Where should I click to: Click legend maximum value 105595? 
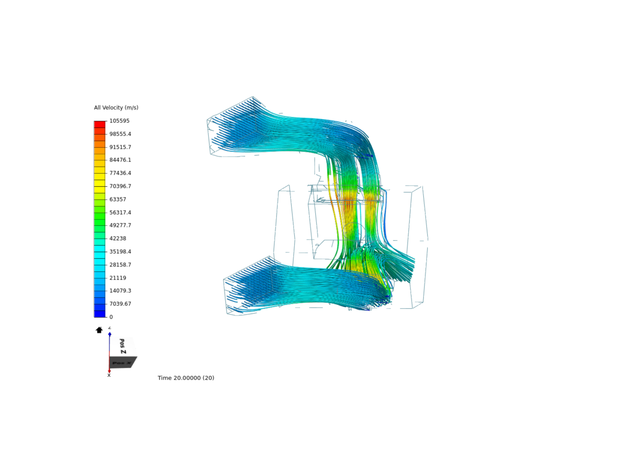pyautogui.click(x=119, y=121)
